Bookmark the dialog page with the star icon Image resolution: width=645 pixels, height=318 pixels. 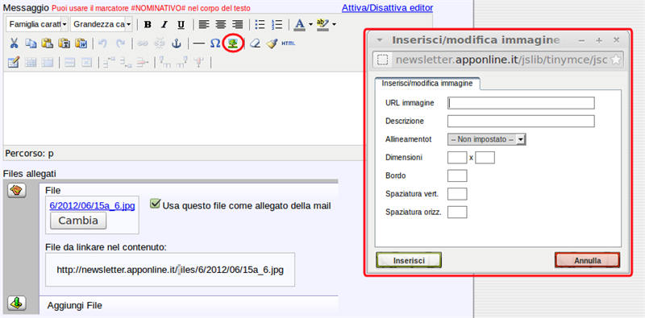tap(616, 60)
